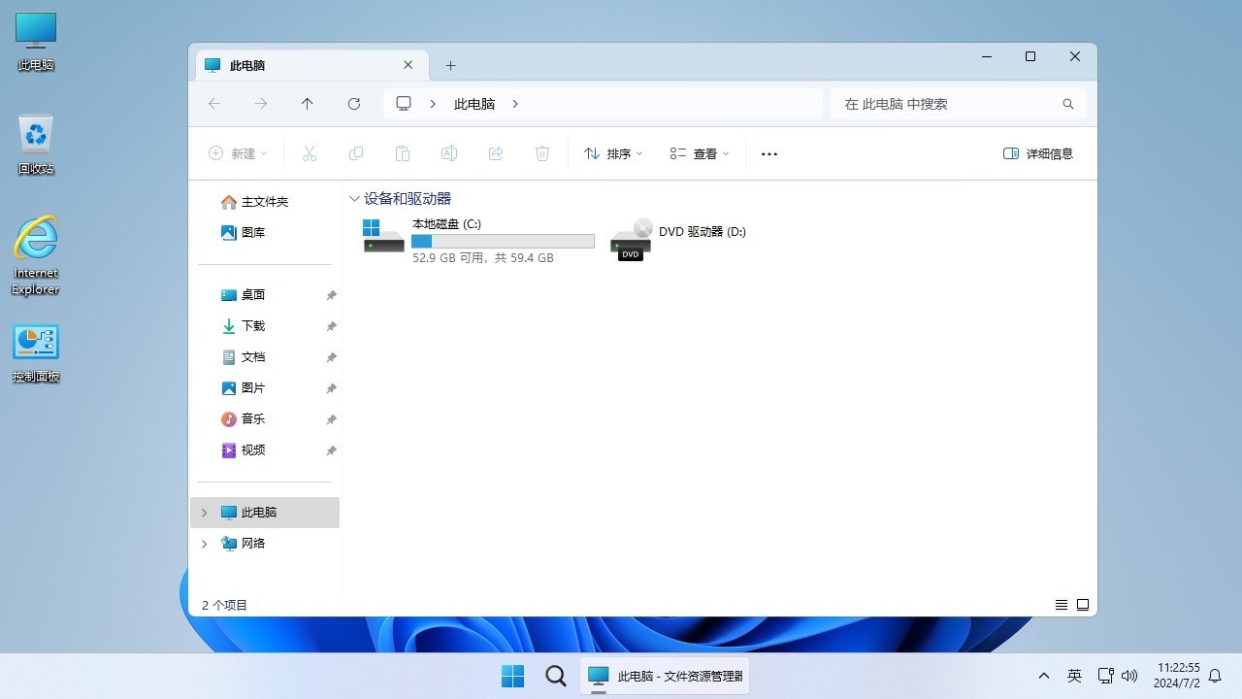Click the Cut icon in the toolbar
This screenshot has width=1242, height=699.
click(x=310, y=153)
